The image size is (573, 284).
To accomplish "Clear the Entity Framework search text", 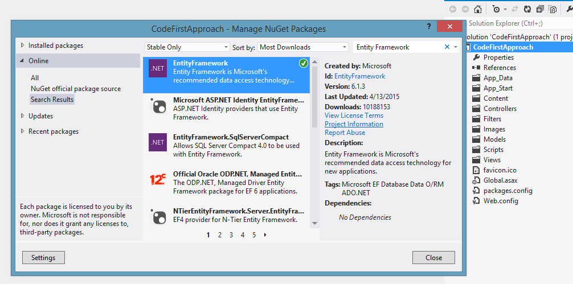I will click(x=447, y=47).
